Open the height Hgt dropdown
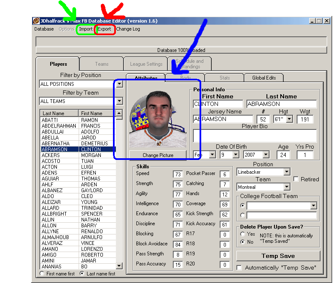 tap(289, 119)
